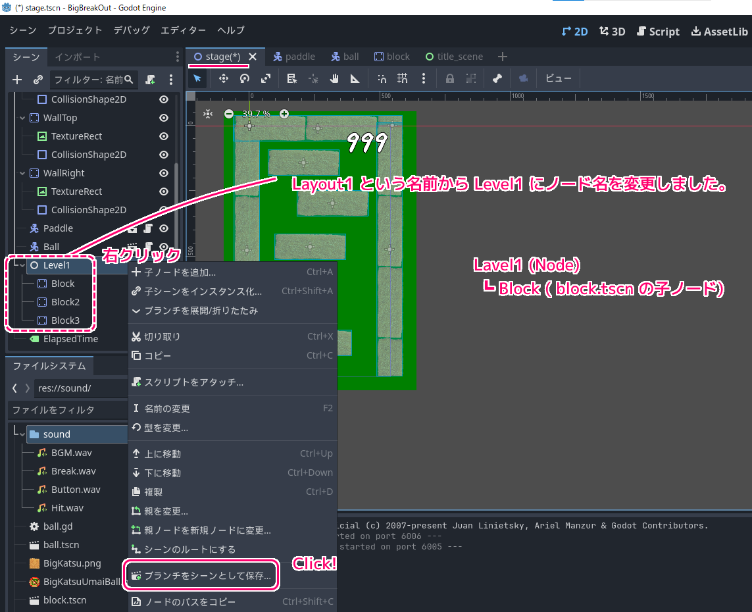The width and height of the screenshot is (752, 612).
Task: Open Paddle's attached script icon
Action: [x=149, y=229]
